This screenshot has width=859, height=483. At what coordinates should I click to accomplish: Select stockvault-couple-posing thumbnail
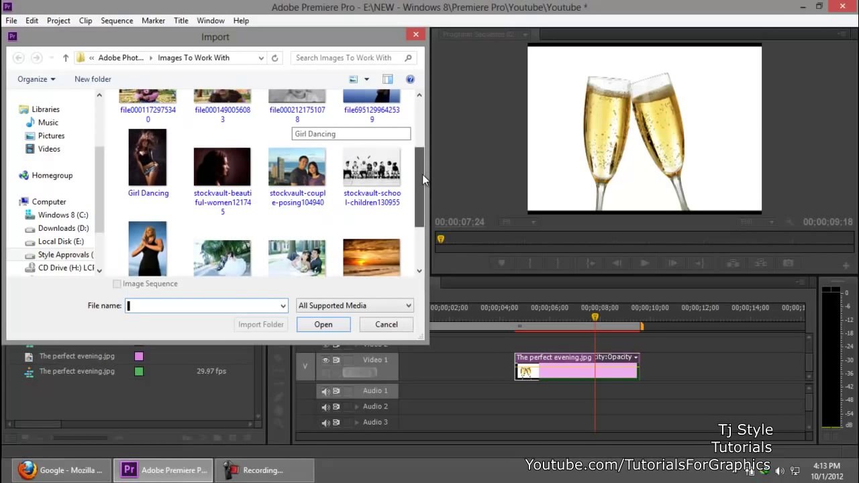[x=297, y=166]
